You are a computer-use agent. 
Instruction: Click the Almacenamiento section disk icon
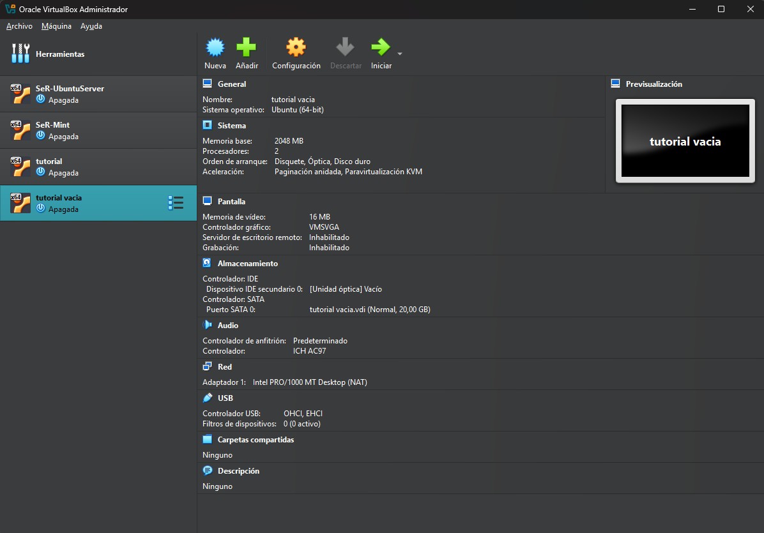click(x=207, y=263)
